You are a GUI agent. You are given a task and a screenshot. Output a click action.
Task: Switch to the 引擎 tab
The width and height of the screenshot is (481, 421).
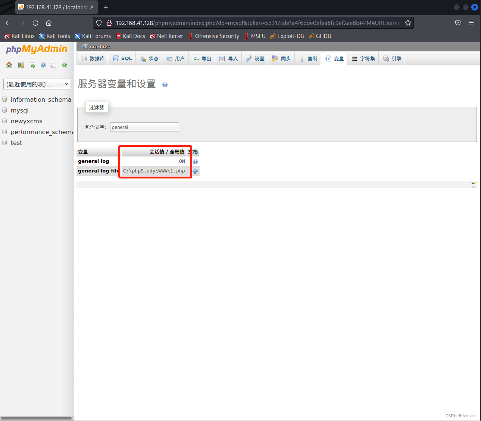(392, 58)
